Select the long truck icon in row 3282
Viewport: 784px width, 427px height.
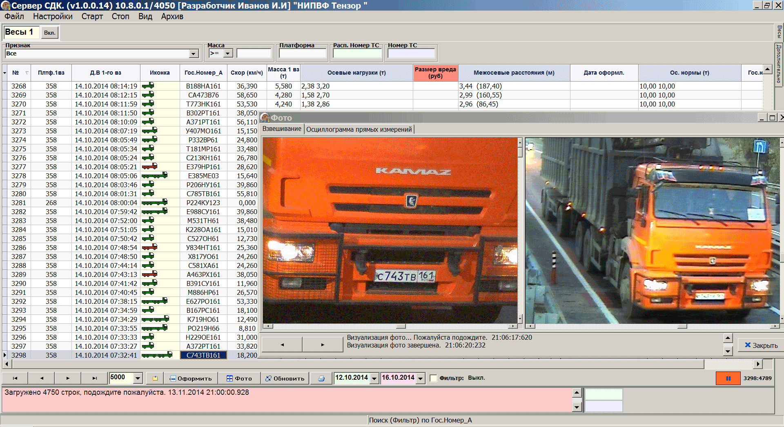[154, 211]
